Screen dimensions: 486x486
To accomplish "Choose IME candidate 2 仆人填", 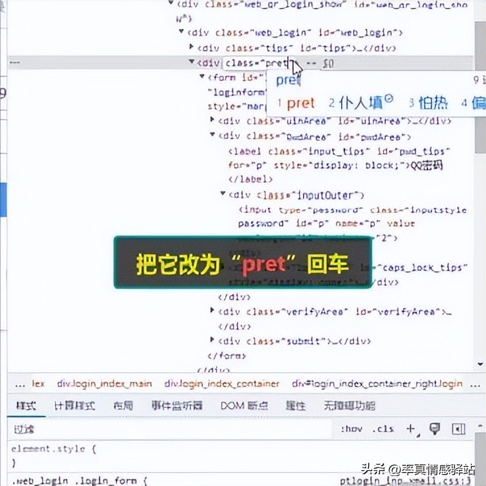I will [361, 103].
